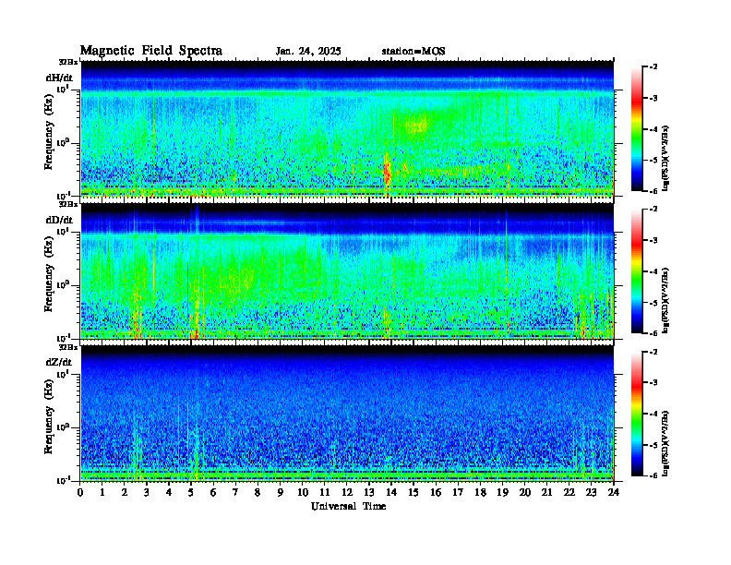
Task: Click the "station=MOS" label
Action: click(413, 52)
